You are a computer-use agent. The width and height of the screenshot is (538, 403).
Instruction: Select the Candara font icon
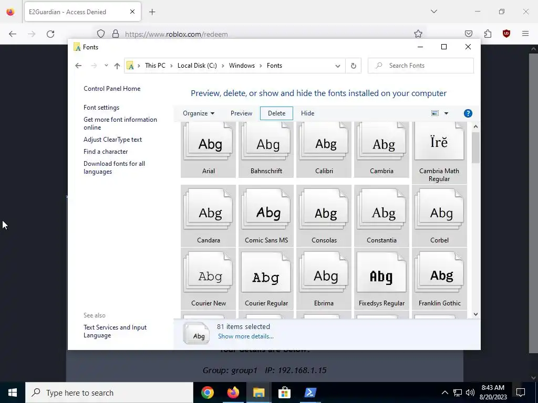tap(208, 216)
